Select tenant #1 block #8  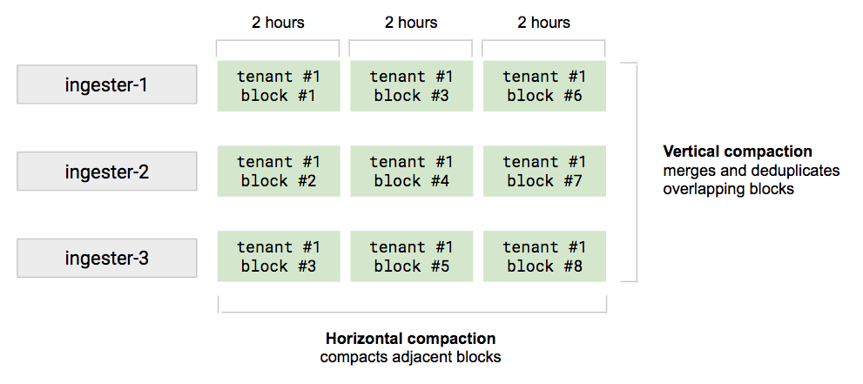[x=544, y=257]
